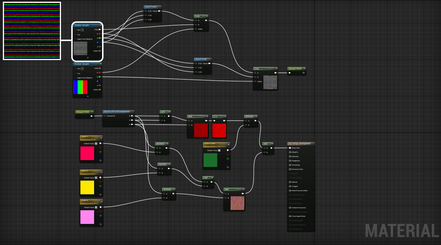Expand the Merged Rows node feeding BreakOutFloat3Components
The image size is (441, 245).
pos(92,112)
